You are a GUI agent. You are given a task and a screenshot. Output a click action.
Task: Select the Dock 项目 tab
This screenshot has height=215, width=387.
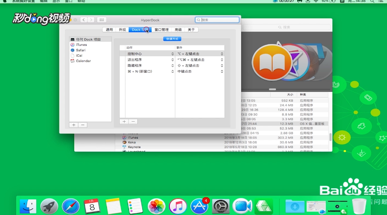point(140,29)
